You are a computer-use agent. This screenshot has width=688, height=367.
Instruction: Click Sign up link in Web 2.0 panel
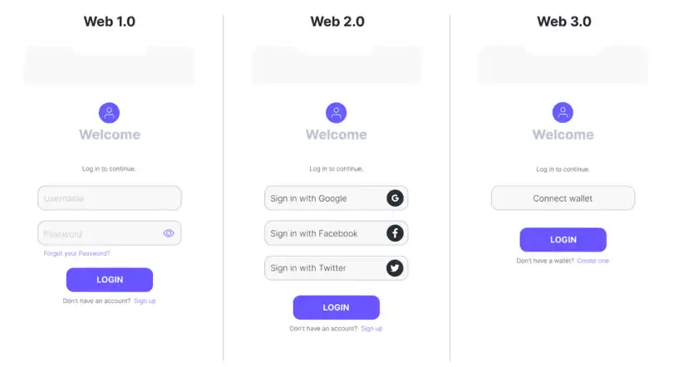click(x=371, y=329)
